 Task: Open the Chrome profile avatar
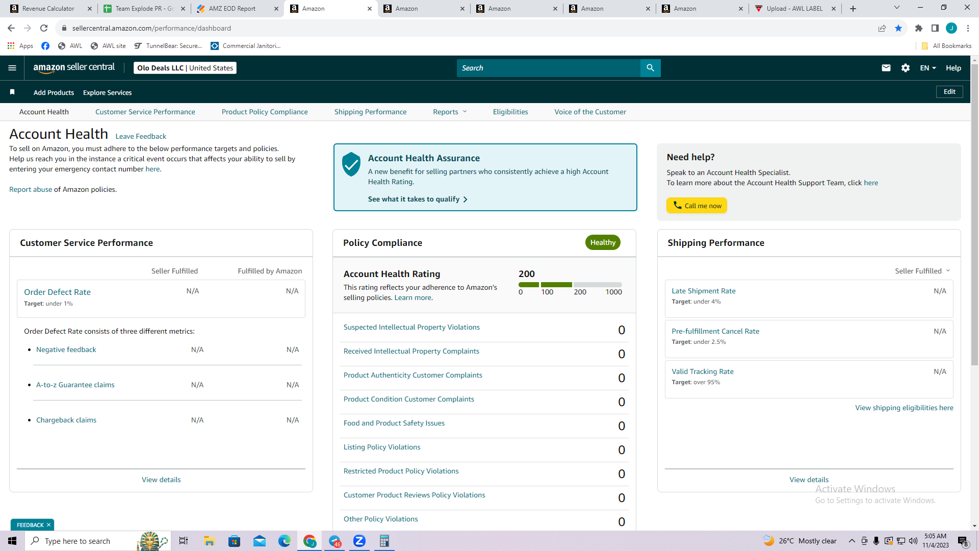coord(951,28)
